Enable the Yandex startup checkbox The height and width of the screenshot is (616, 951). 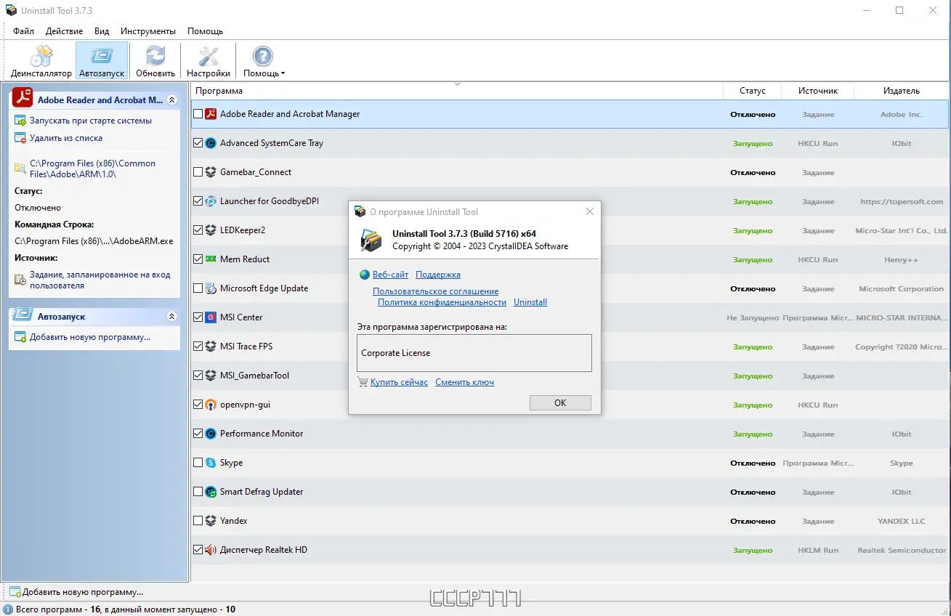coord(198,521)
